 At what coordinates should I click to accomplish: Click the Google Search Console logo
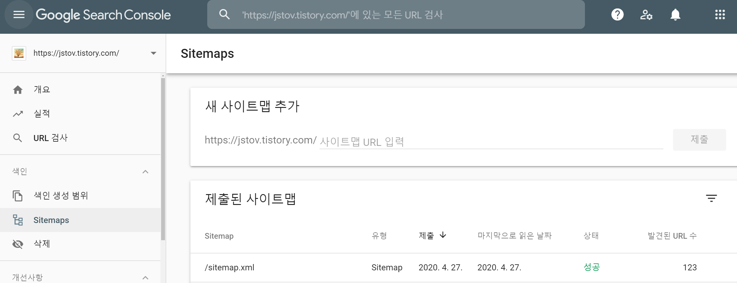(103, 15)
